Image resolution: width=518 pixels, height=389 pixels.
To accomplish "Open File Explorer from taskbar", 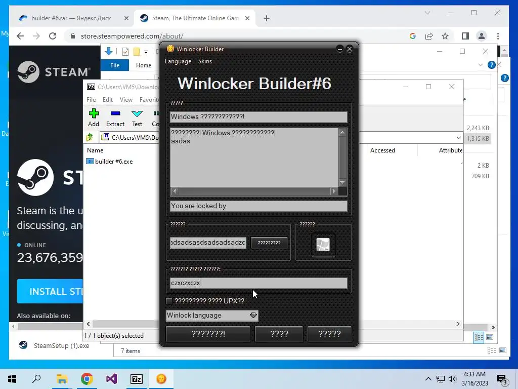I will click(x=62, y=379).
